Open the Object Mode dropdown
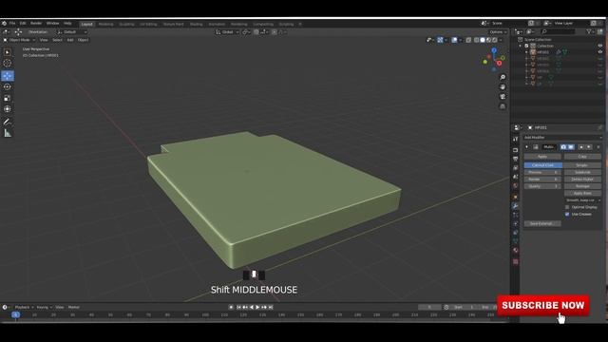Screen dimensions: 608x342 coord(19,40)
